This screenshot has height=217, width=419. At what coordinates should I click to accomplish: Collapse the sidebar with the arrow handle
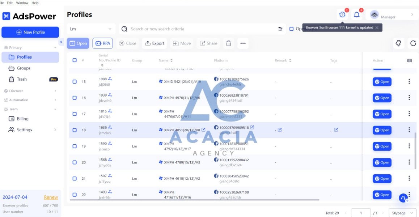click(61, 42)
